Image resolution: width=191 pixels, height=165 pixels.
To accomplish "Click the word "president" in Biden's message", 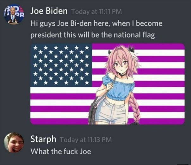I will [46, 35].
